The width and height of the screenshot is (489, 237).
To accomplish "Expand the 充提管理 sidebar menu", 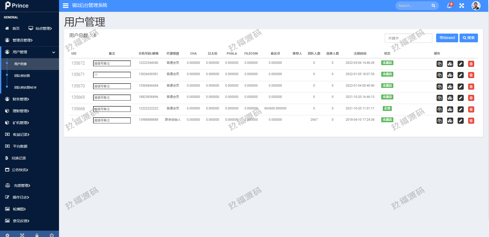I will pos(22,186).
